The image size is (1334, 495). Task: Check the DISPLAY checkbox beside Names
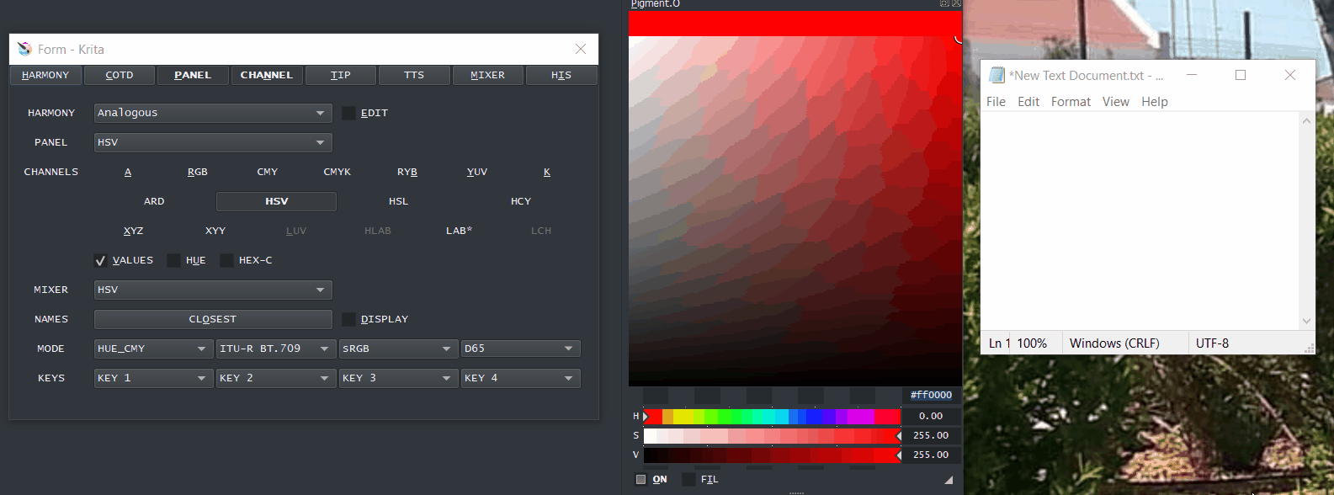348,319
